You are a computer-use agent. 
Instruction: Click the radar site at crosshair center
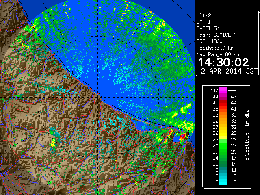click(x=97, y=97)
